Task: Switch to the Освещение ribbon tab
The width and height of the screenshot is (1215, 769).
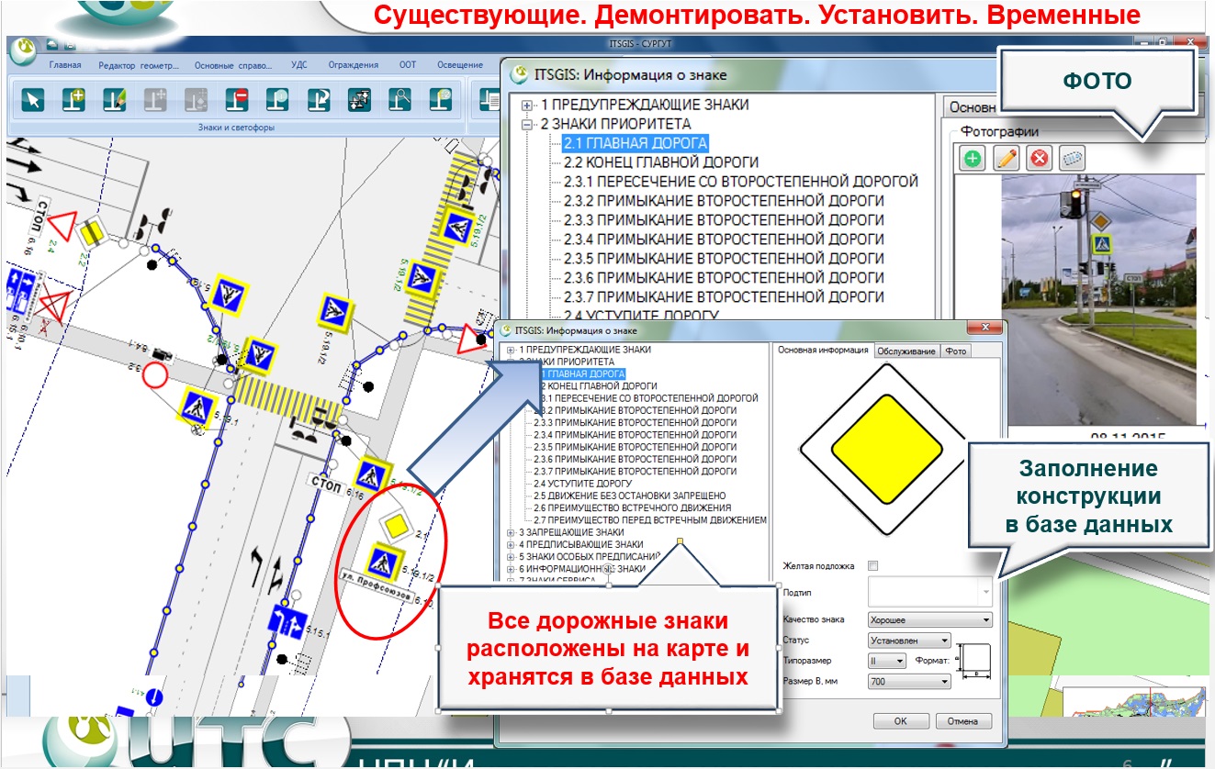Action: point(460,65)
